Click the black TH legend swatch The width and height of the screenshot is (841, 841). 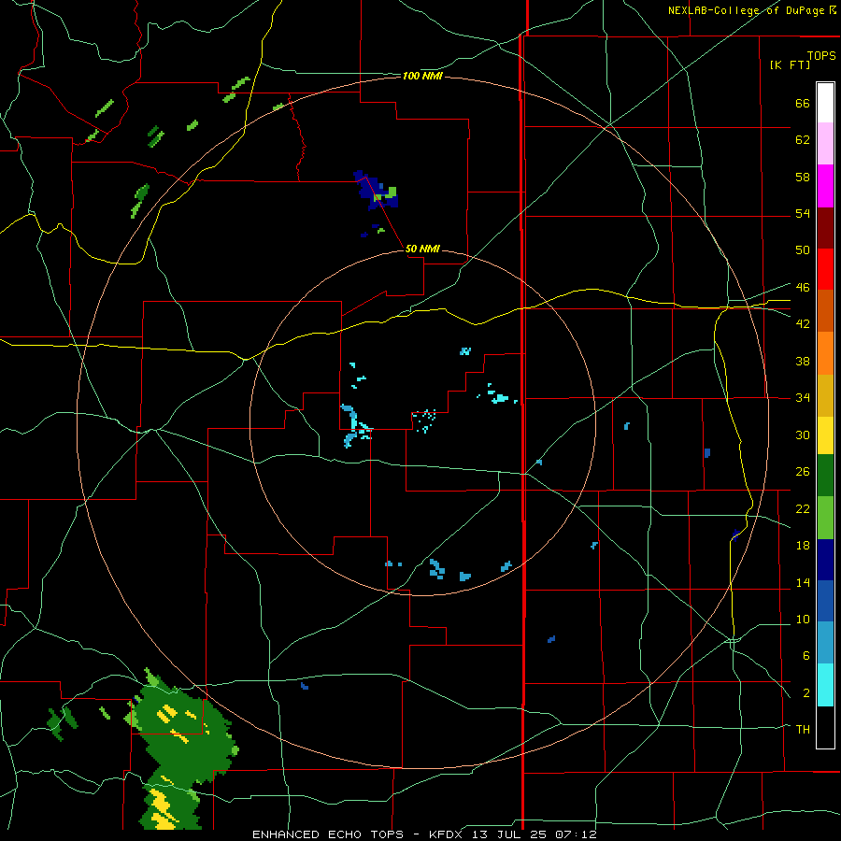click(825, 727)
